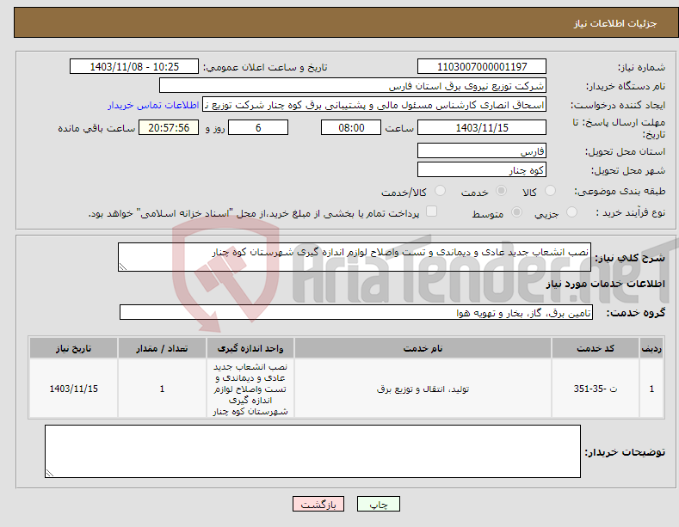The width and height of the screenshot is (679, 527).
Task: Click the buyer organization name field
Action: [353, 86]
